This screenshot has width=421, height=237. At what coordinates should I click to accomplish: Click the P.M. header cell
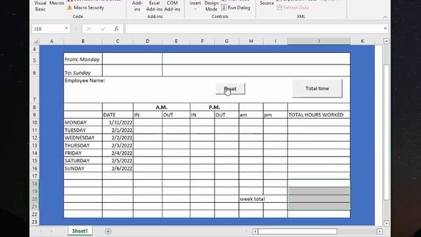tap(214, 107)
